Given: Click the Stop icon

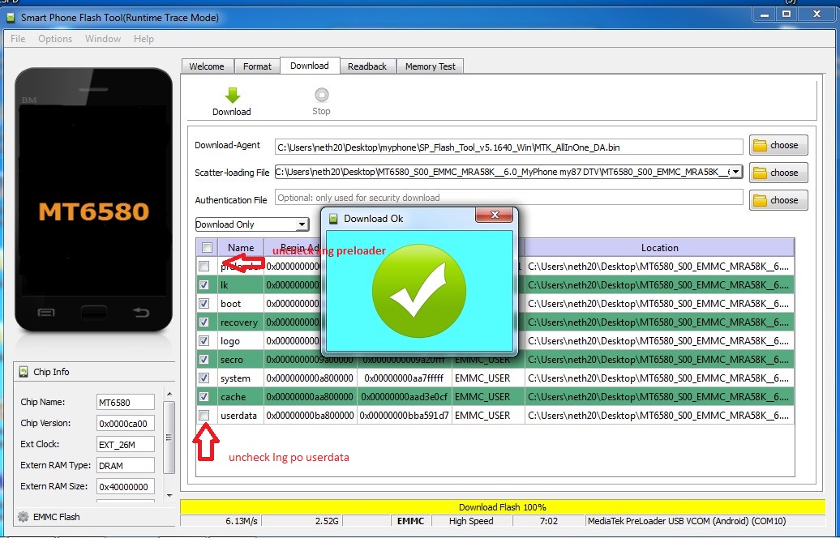Looking at the screenshot, I should tap(321, 95).
